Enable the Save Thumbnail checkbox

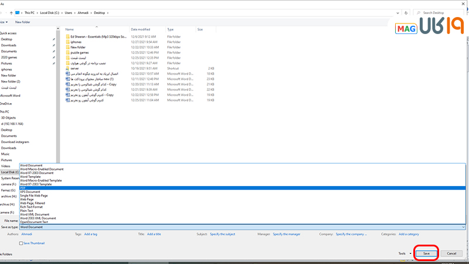(22, 243)
